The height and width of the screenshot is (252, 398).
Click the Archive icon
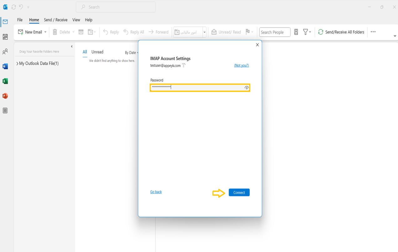pos(81,32)
